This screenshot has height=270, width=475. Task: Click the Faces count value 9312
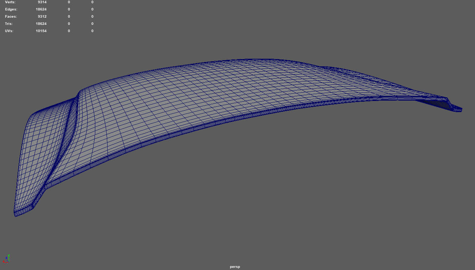coord(42,17)
